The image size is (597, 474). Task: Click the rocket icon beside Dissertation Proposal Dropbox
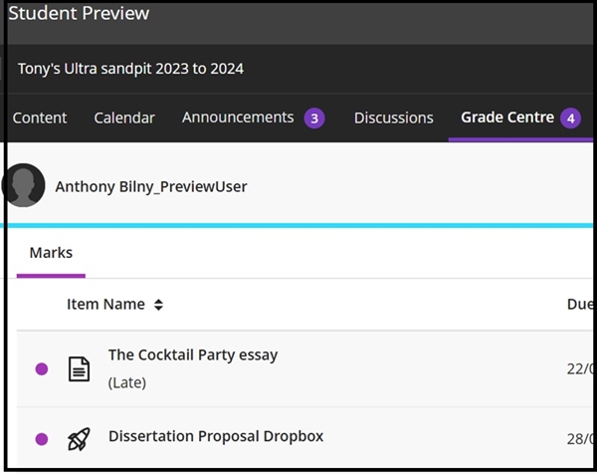(x=79, y=438)
